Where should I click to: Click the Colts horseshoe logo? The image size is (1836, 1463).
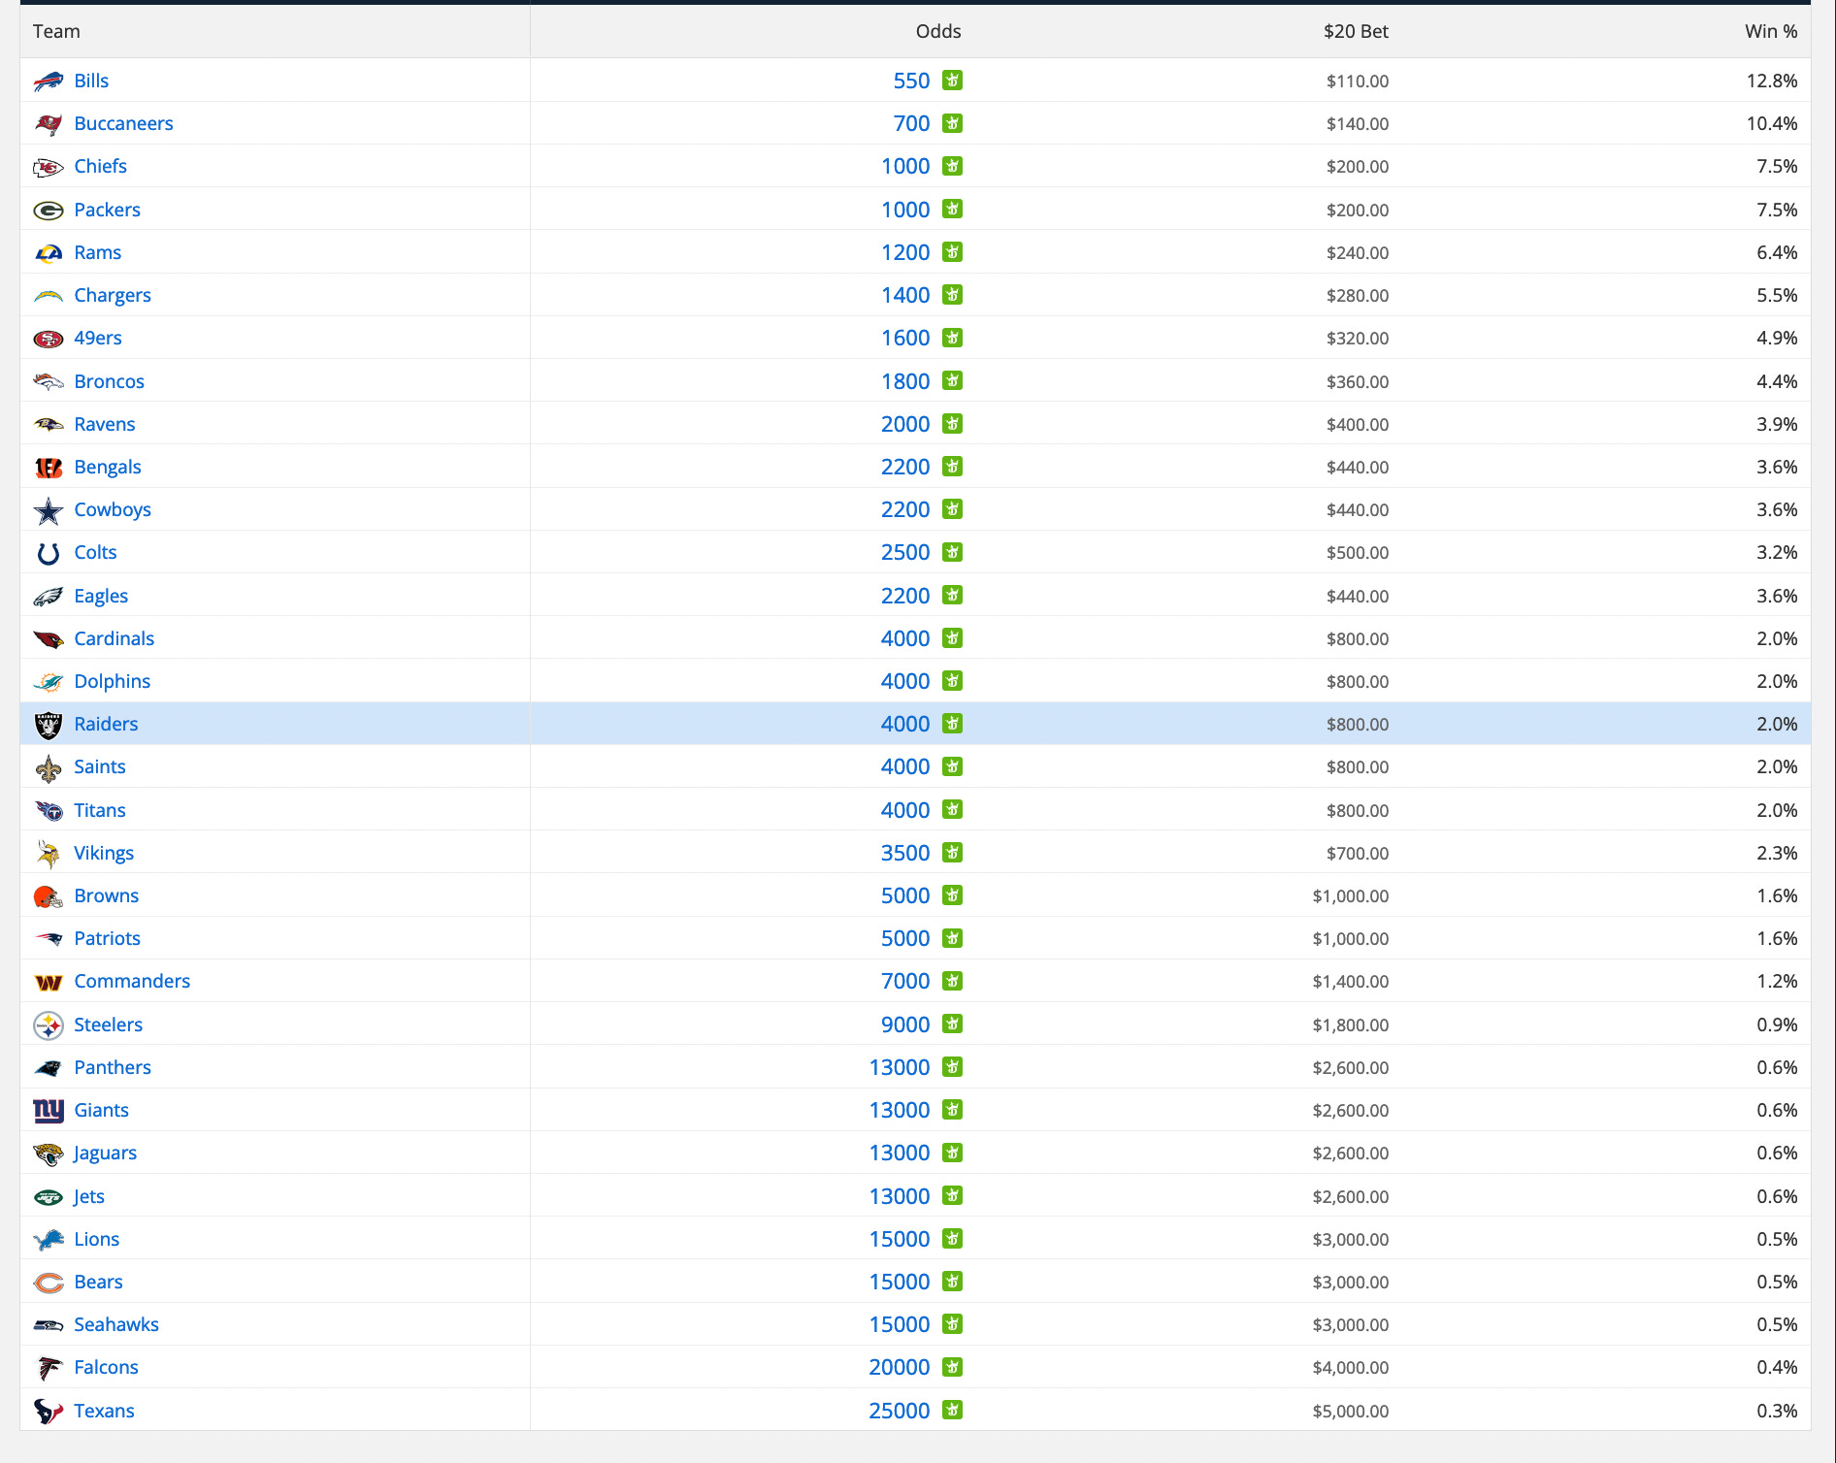(x=49, y=553)
